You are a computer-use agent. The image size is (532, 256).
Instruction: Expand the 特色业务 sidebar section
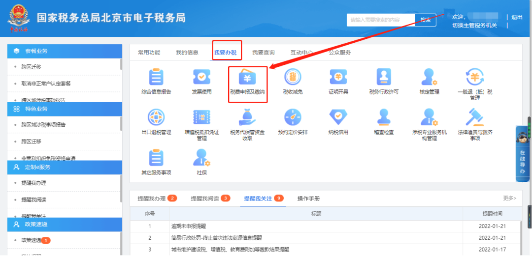point(65,109)
